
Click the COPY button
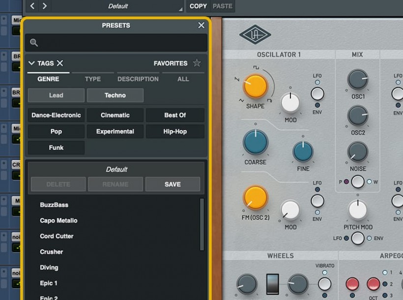click(198, 6)
